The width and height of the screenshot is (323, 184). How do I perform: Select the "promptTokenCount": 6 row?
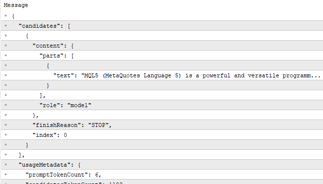(162, 175)
